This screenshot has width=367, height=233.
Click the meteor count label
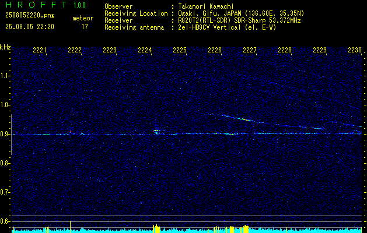click(83, 18)
